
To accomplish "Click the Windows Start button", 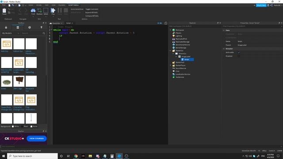I will [4, 156].
